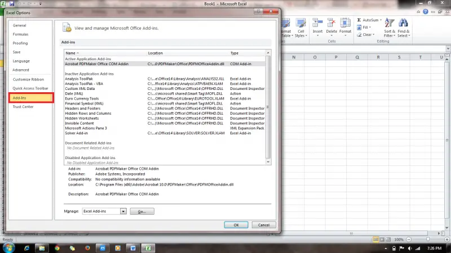This screenshot has width=451, height=253.
Task: Select the Analysis ToolPak - VBA row
Action: 165,84
